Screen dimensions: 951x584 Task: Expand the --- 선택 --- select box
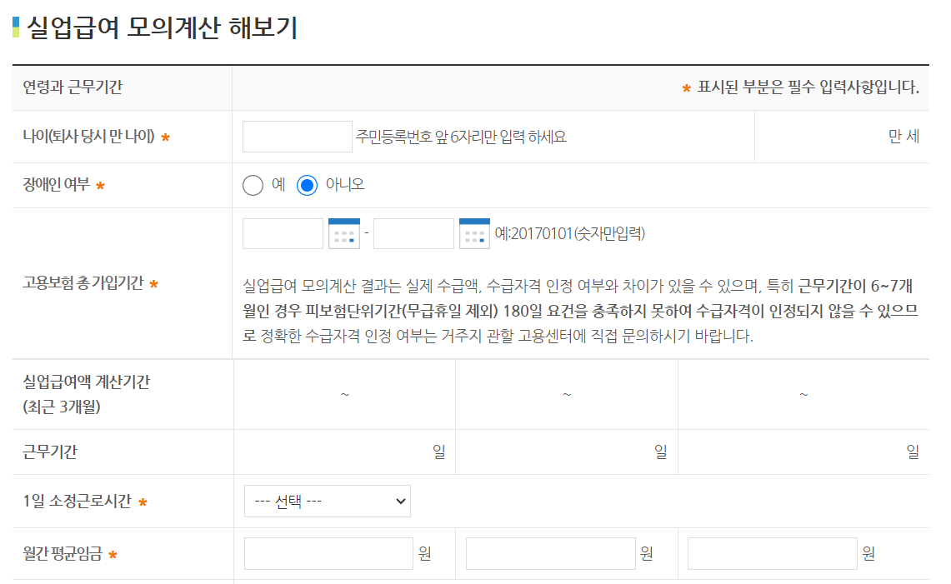pyautogui.click(x=326, y=501)
